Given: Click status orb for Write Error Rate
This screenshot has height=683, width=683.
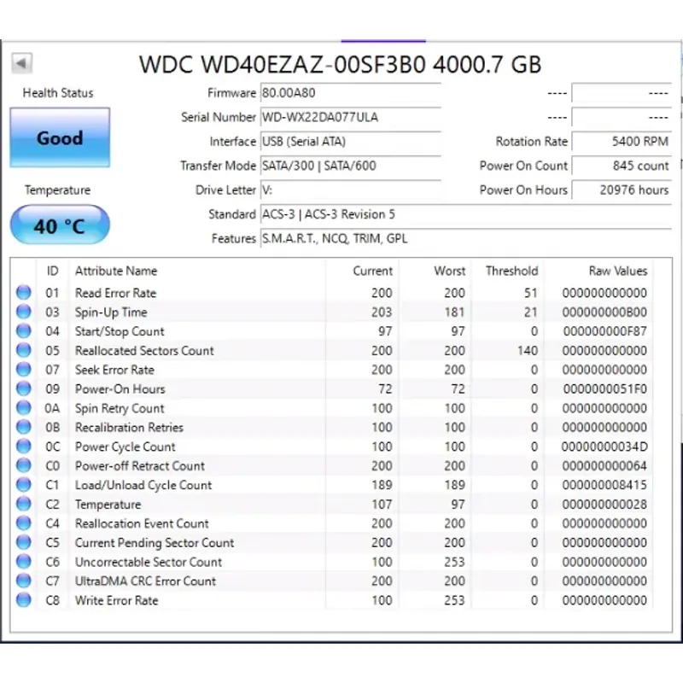Looking at the screenshot, I should [x=24, y=600].
